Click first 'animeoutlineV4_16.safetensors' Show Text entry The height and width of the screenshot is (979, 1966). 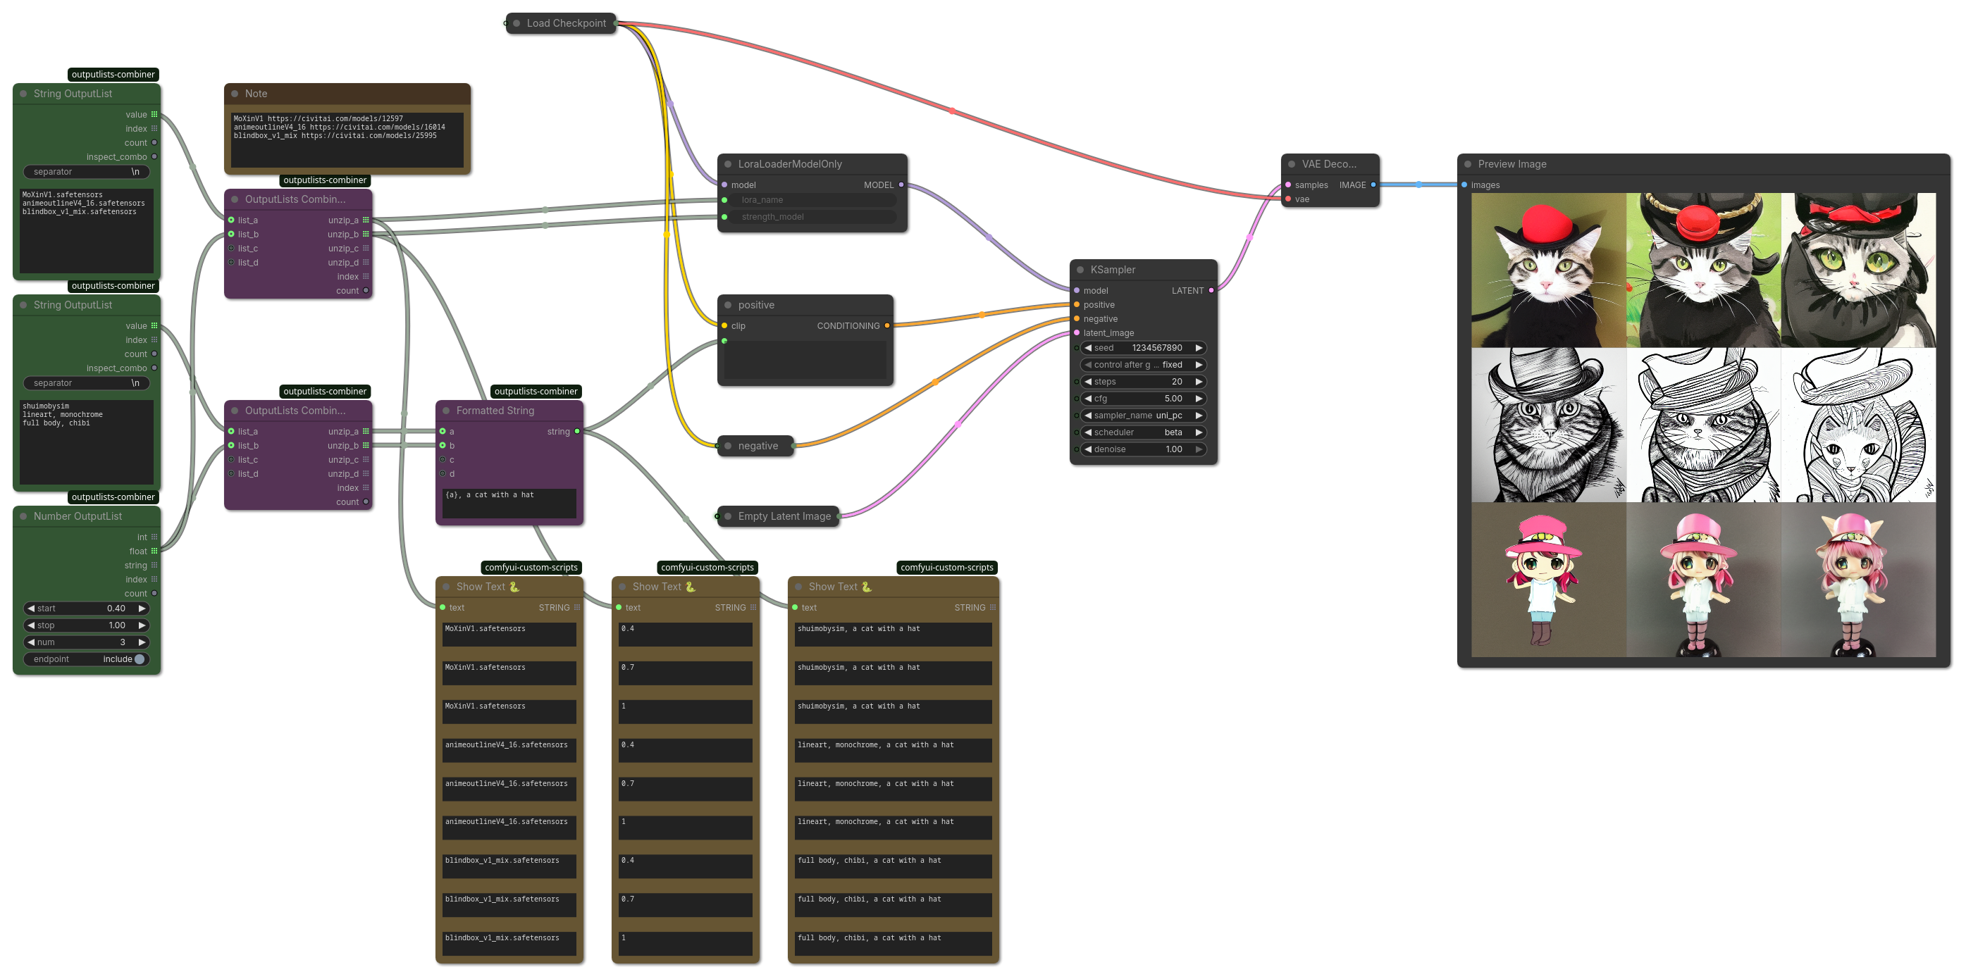(509, 750)
